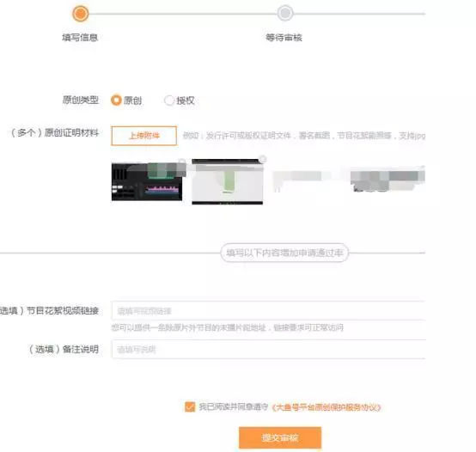This screenshot has width=476, height=452.
Task: Click the 填写信息 step label text
Action: click(80, 38)
